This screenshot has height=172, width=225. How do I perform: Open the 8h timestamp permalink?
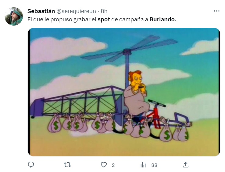(x=104, y=11)
